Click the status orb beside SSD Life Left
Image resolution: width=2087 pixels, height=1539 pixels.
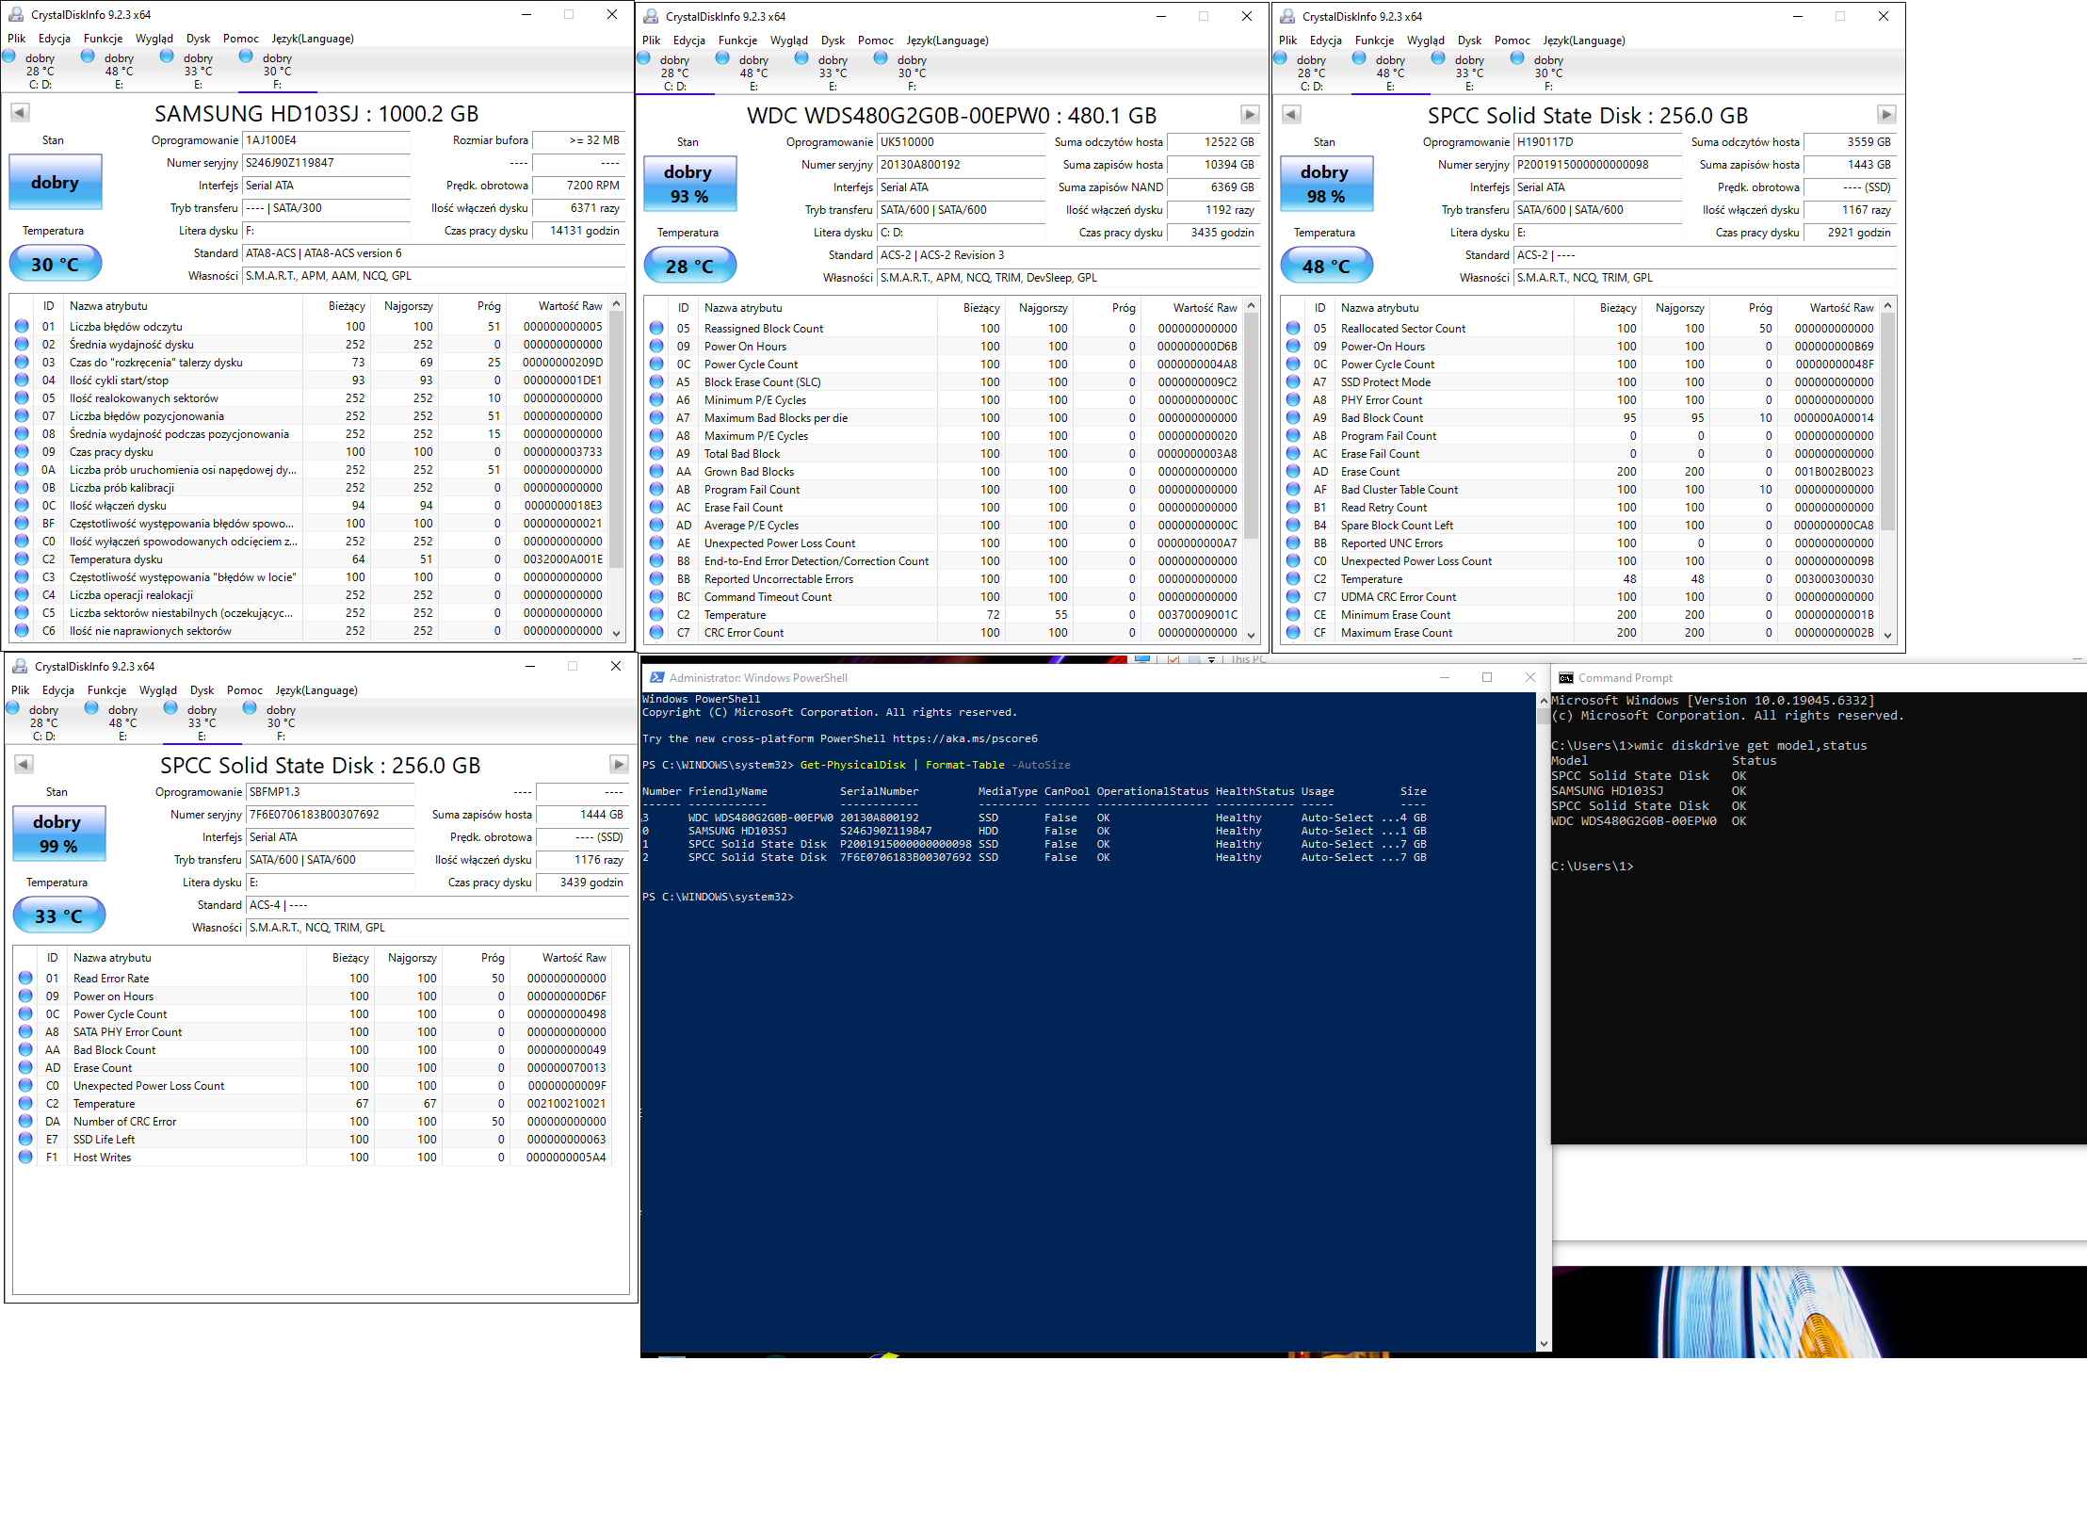25,1140
